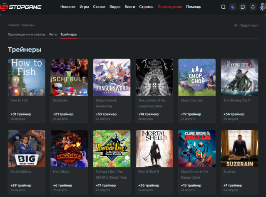Screen dimensions: 266x197
Task: Click the +7 трейнер count
Action: (233, 185)
